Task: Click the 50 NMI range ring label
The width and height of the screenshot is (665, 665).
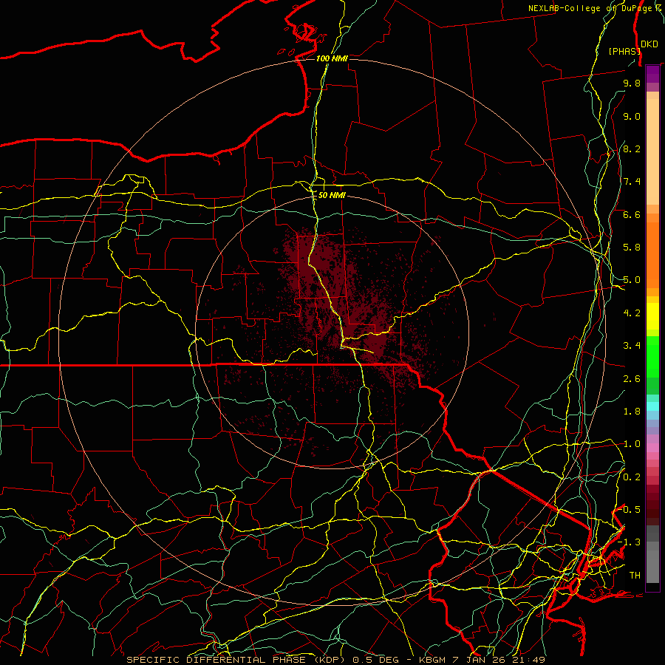Action: coord(332,195)
